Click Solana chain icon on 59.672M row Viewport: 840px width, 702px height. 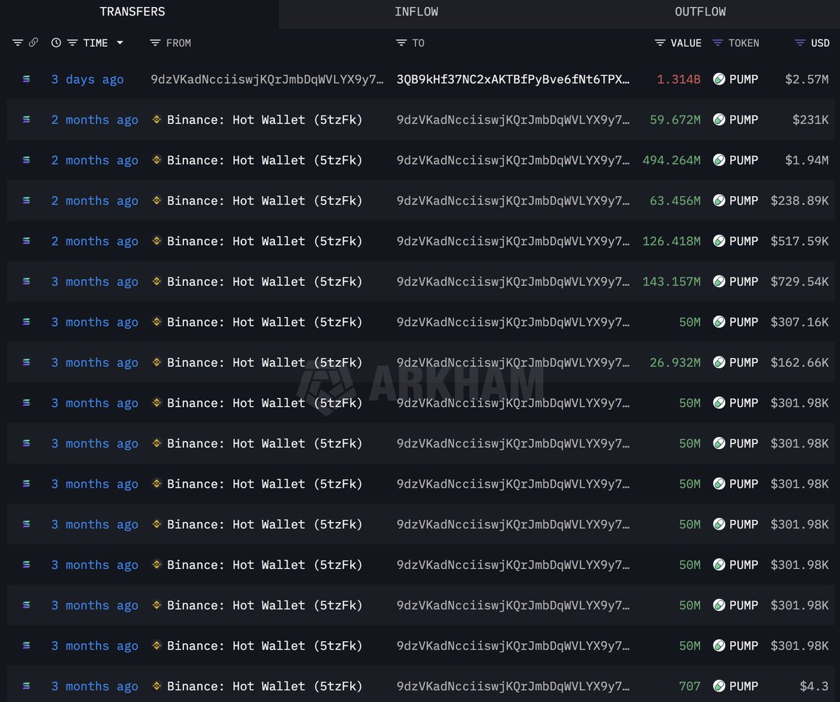[x=27, y=120]
